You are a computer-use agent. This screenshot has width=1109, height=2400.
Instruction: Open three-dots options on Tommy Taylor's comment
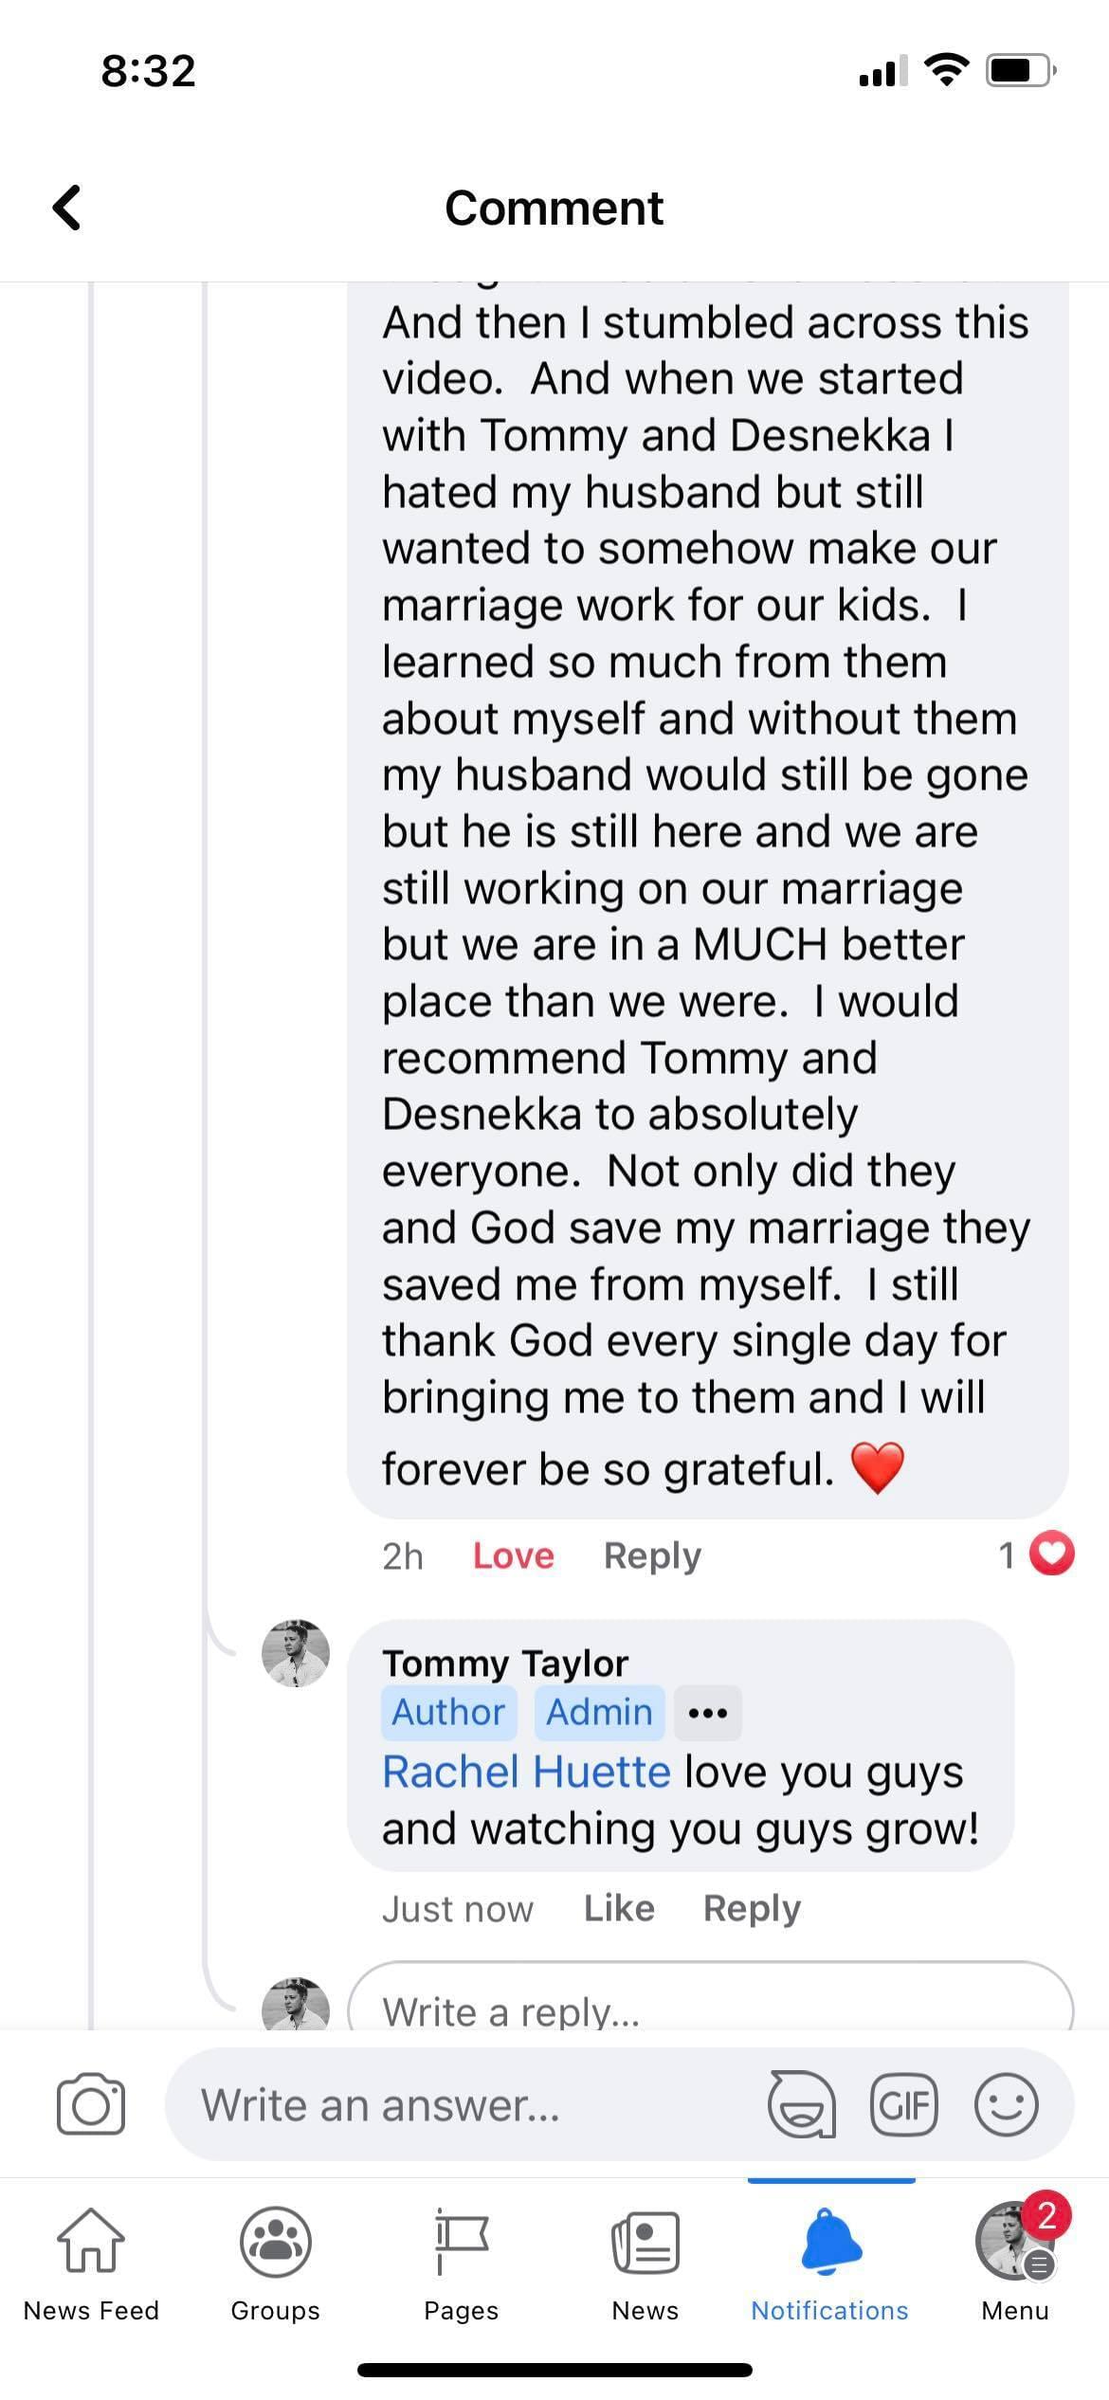tap(708, 1713)
